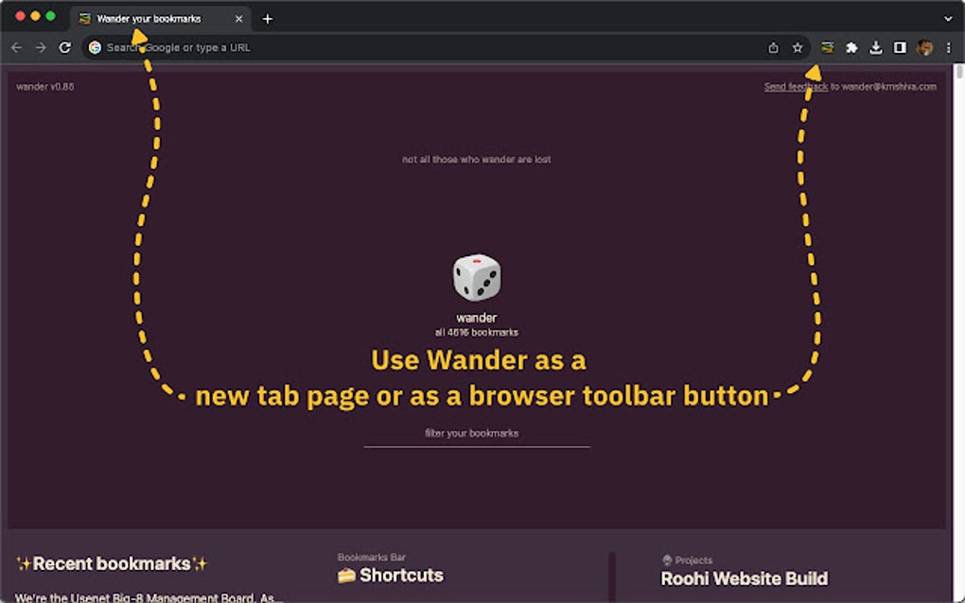Screen dimensions: 965x603
Task: Click the Wander dice icon
Action: coord(476,277)
